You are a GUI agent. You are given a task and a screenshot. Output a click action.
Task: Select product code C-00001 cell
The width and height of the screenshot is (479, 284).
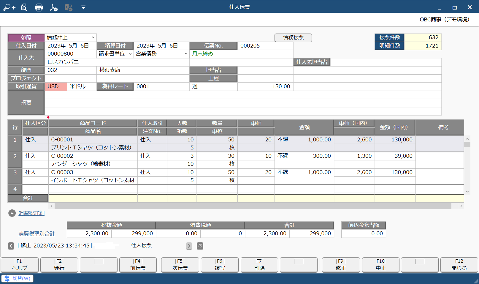point(93,140)
